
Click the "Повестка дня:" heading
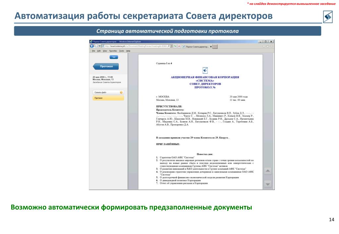(205, 154)
